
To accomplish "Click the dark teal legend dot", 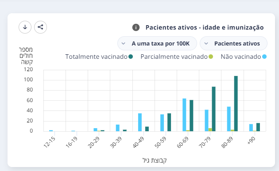I will tap(131, 57).
